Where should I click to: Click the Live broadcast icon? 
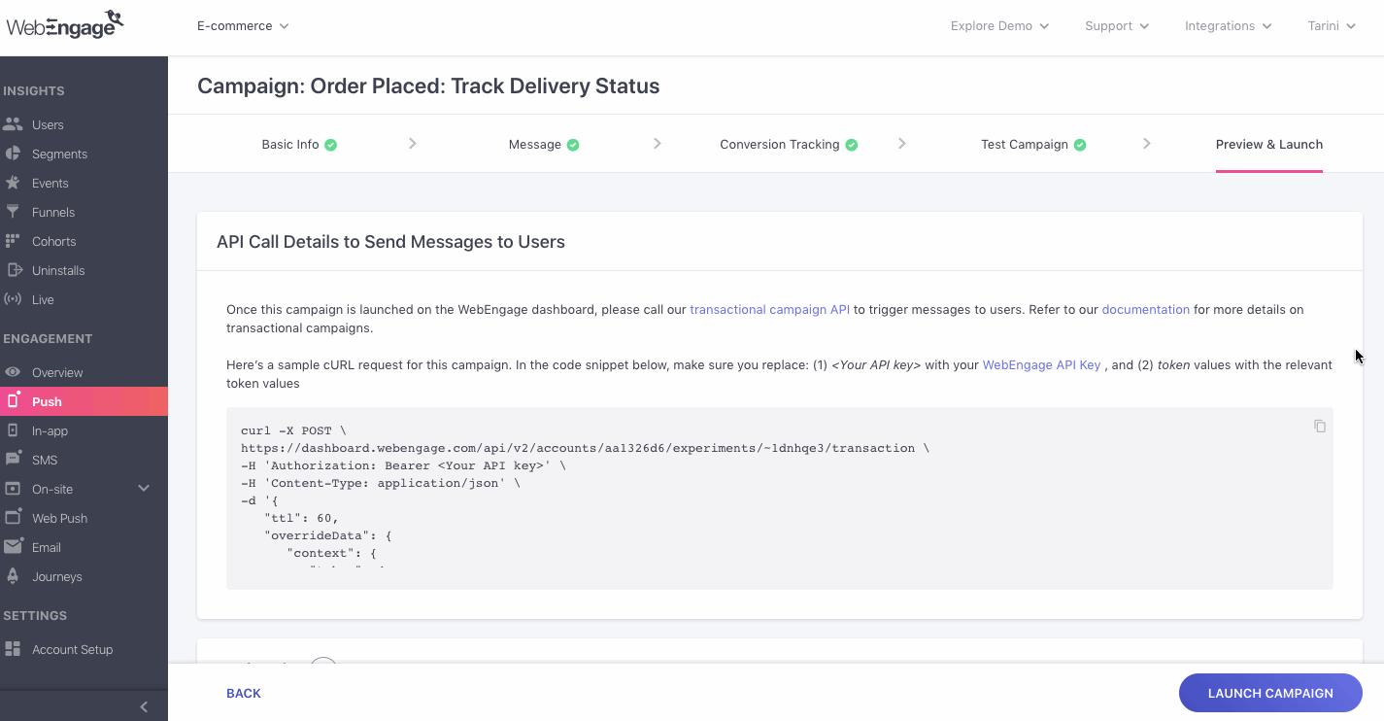tap(13, 299)
